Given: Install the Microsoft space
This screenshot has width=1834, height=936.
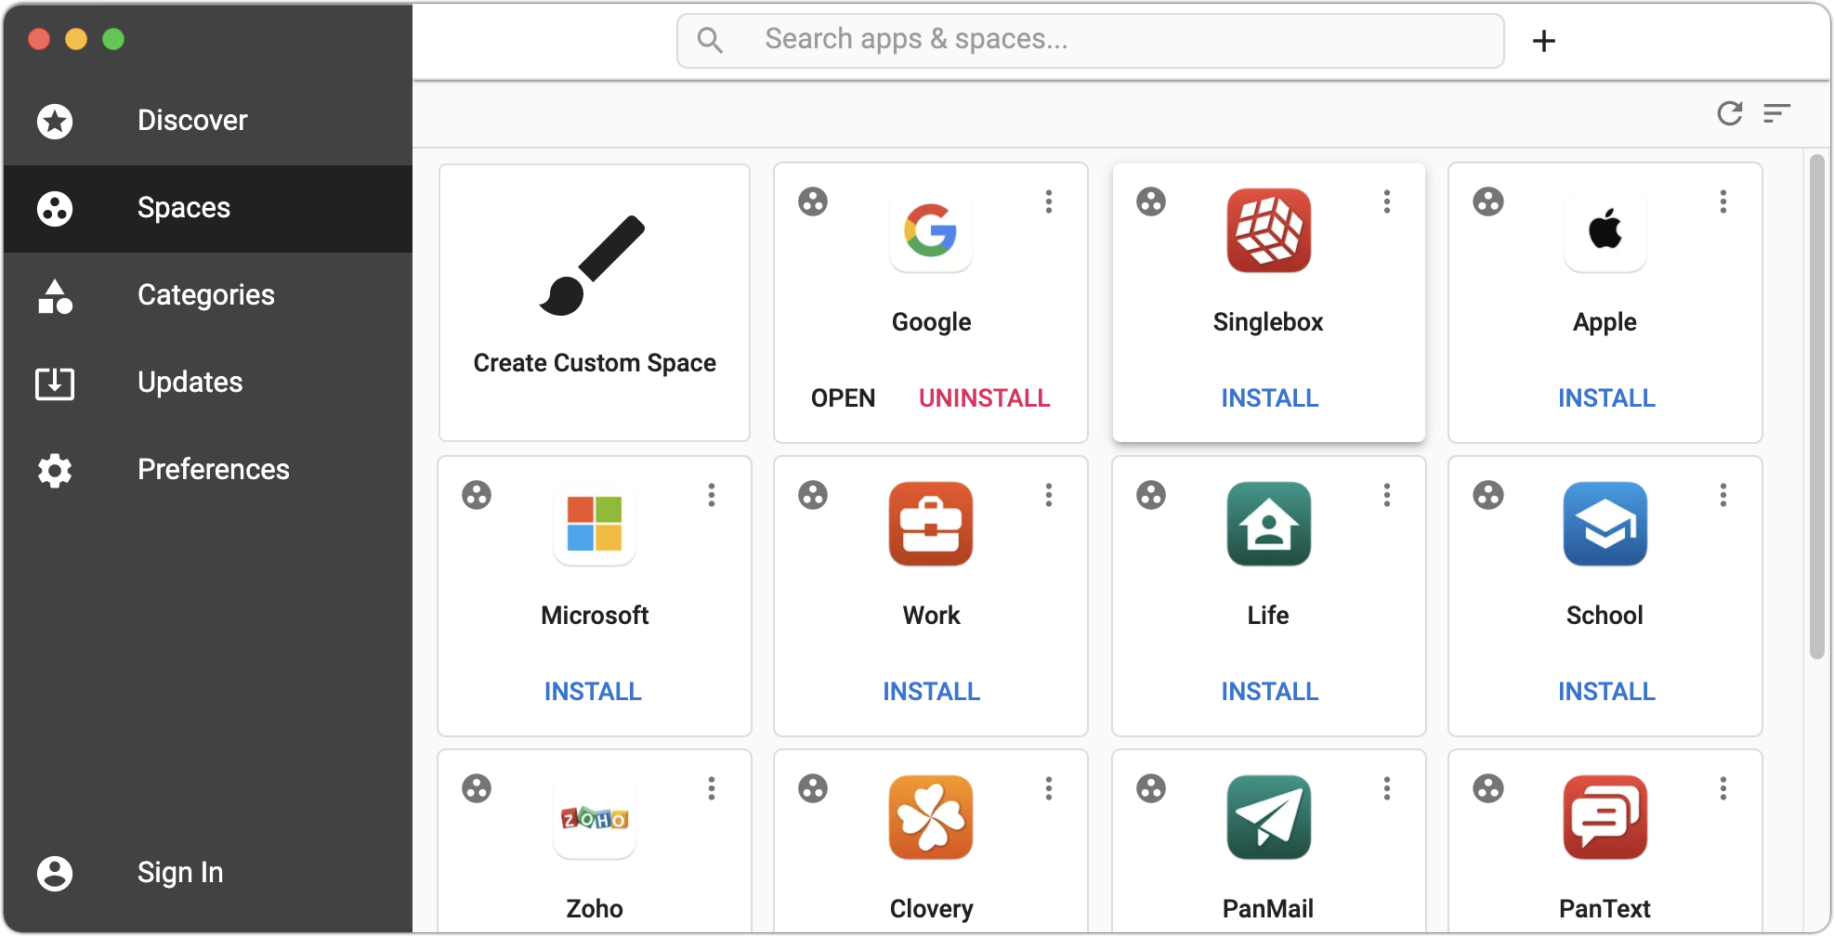Looking at the screenshot, I should (593, 692).
